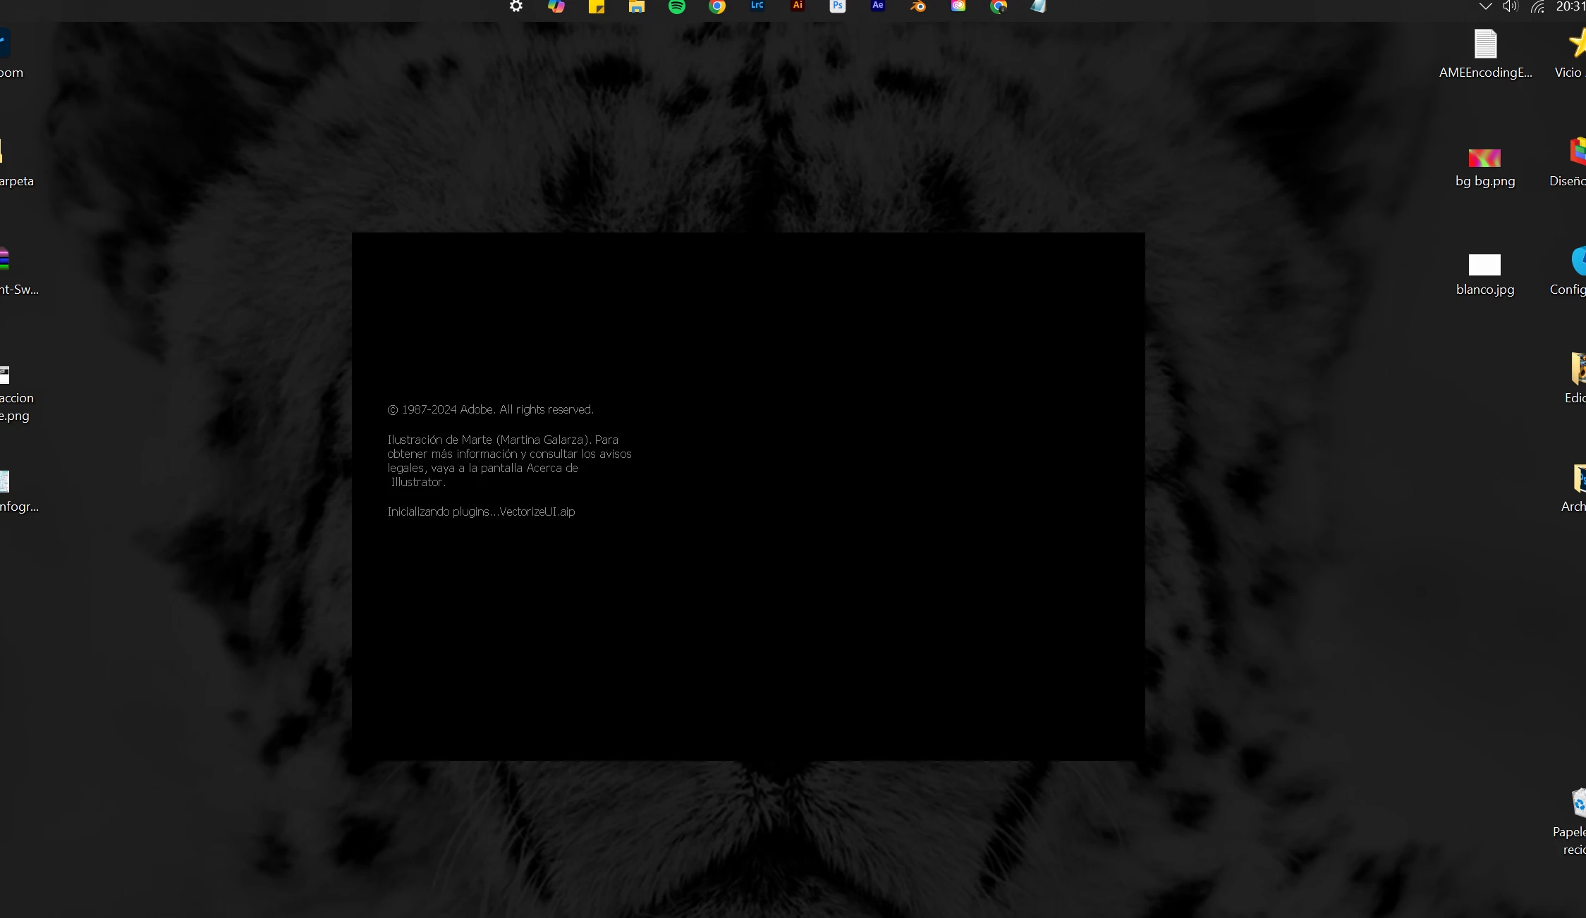Click the first Google Chrome taskbar icon
1586x918 pixels.
tap(717, 6)
